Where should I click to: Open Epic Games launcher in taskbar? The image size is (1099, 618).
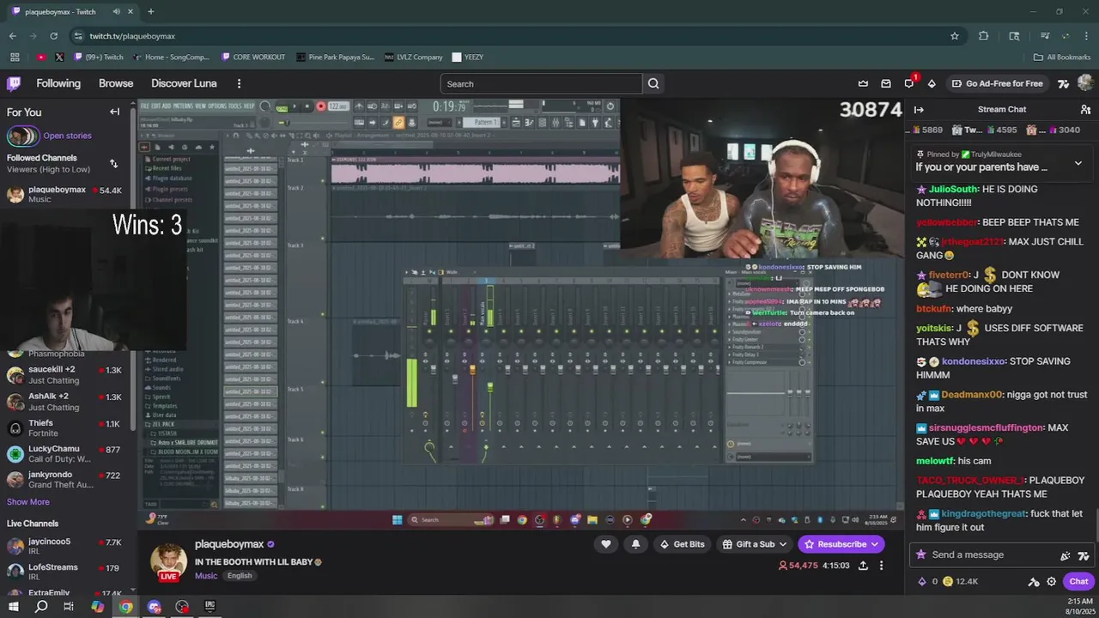point(209,606)
